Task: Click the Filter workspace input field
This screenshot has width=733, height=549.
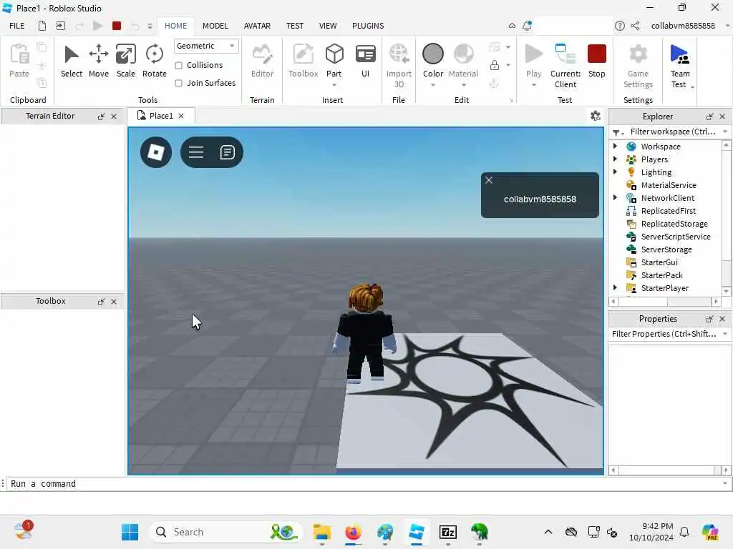Action: click(673, 132)
